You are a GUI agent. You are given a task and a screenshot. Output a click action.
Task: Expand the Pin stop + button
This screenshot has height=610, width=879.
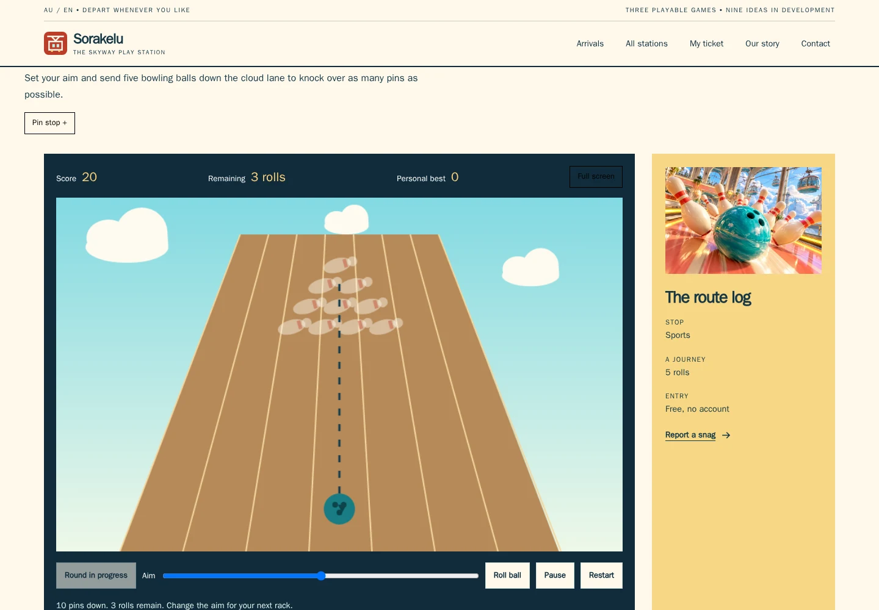[x=49, y=123]
